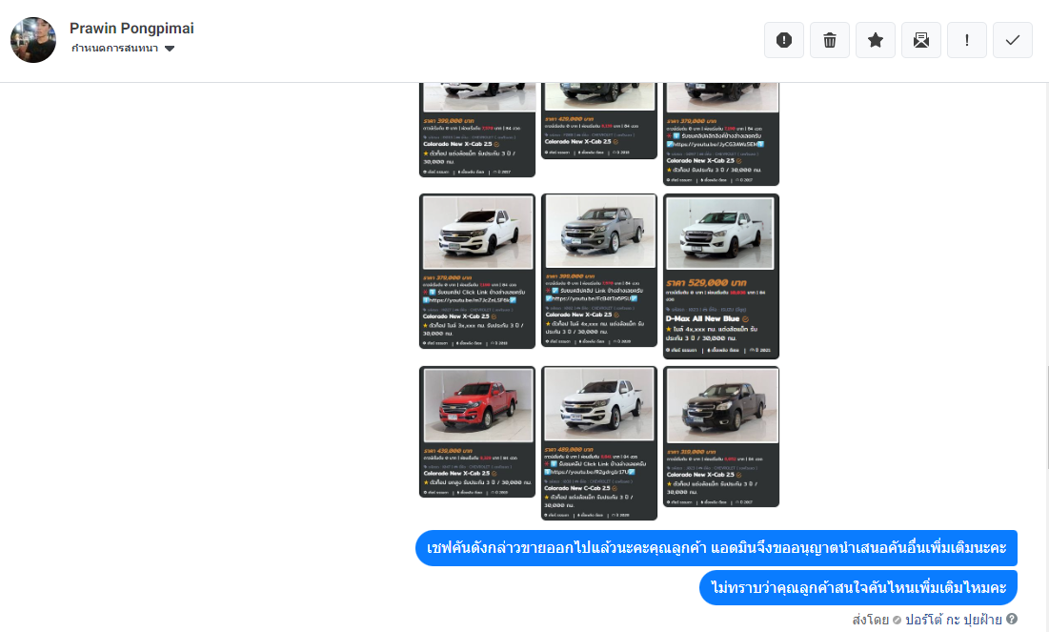This screenshot has height=632, width=1049.
Task: Click sender name ปอร์โต้ กะ ปุยฝ้าย
Action: (x=954, y=620)
